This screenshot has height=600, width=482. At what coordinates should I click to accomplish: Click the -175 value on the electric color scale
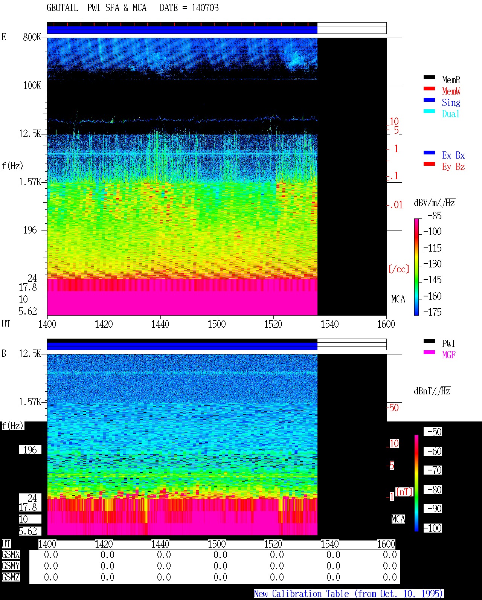click(432, 312)
